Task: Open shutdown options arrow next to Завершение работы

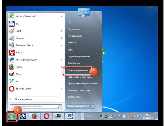Action: pyautogui.click(x=92, y=106)
